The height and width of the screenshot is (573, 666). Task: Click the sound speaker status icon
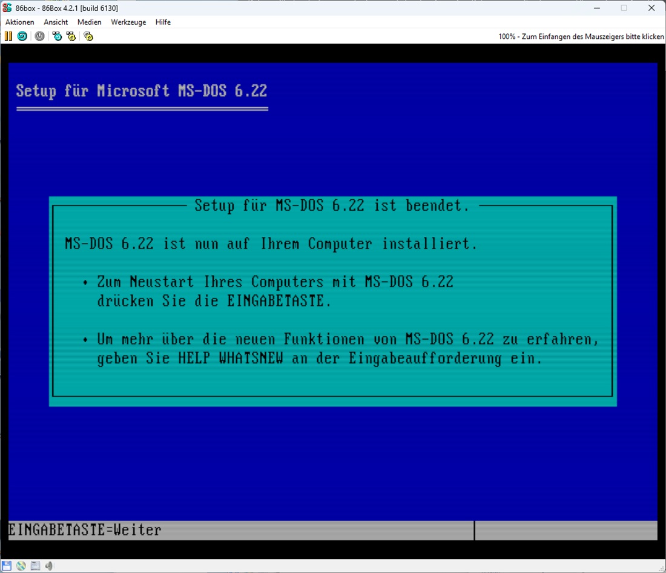click(49, 566)
